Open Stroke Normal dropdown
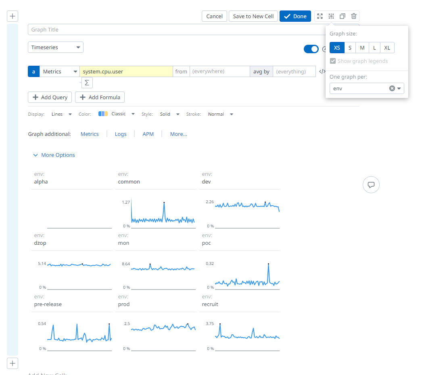The image size is (422, 375). click(220, 114)
